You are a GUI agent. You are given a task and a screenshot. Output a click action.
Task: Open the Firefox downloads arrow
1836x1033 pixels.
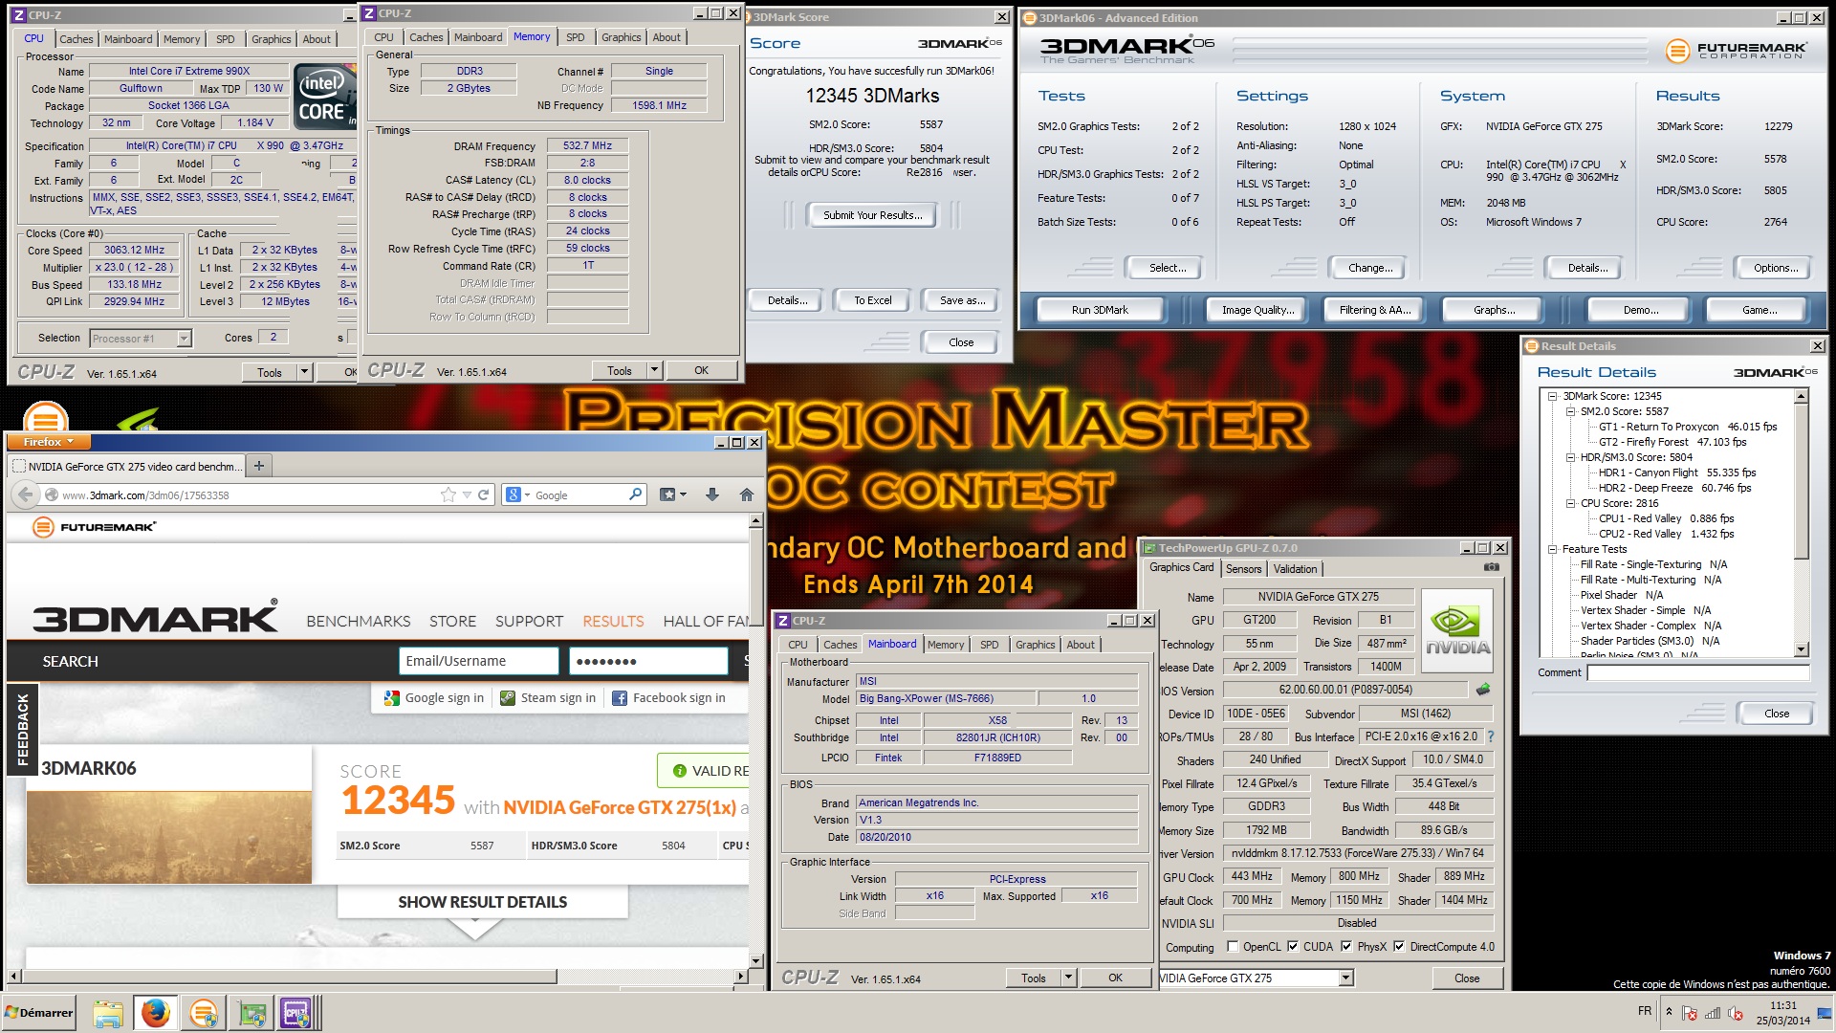[711, 495]
